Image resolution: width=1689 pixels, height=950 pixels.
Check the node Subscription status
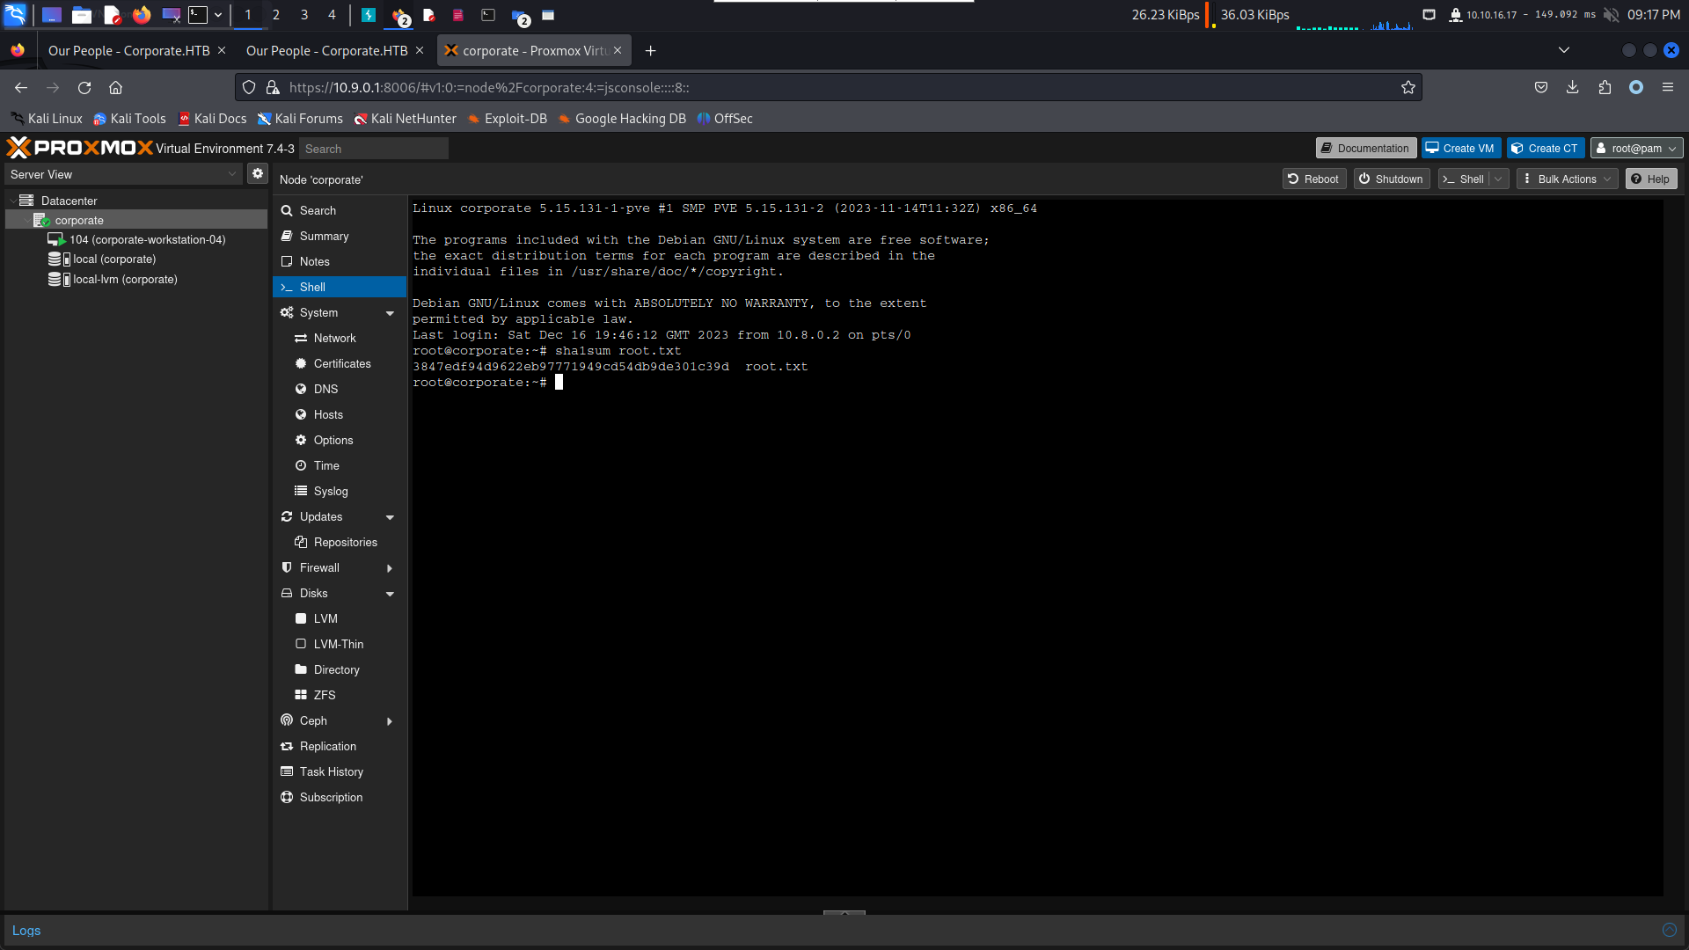[332, 797]
